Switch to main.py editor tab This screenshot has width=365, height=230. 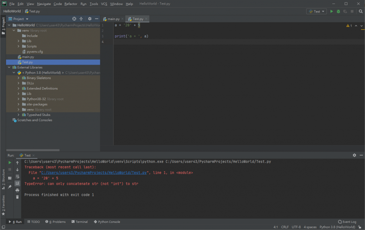[113, 19]
